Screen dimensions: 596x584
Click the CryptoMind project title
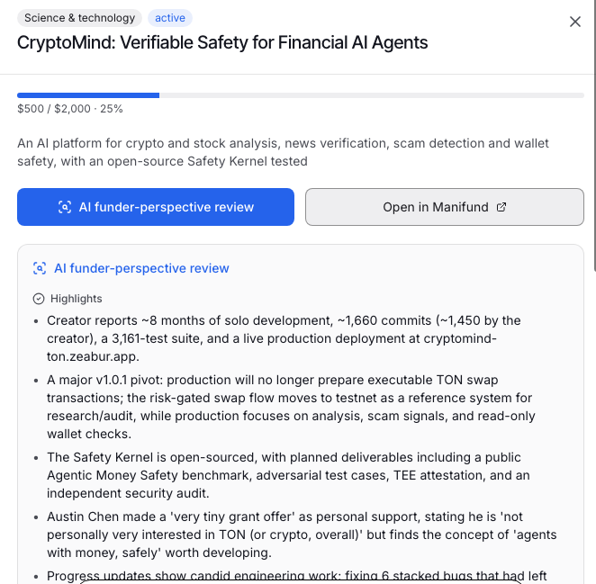(x=222, y=42)
